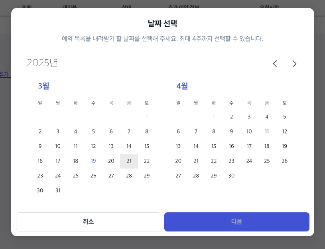Image resolution: width=325 pixels, height=249 pixels.
Task: Select March 21 in the calendar
Action: (129, 161)
